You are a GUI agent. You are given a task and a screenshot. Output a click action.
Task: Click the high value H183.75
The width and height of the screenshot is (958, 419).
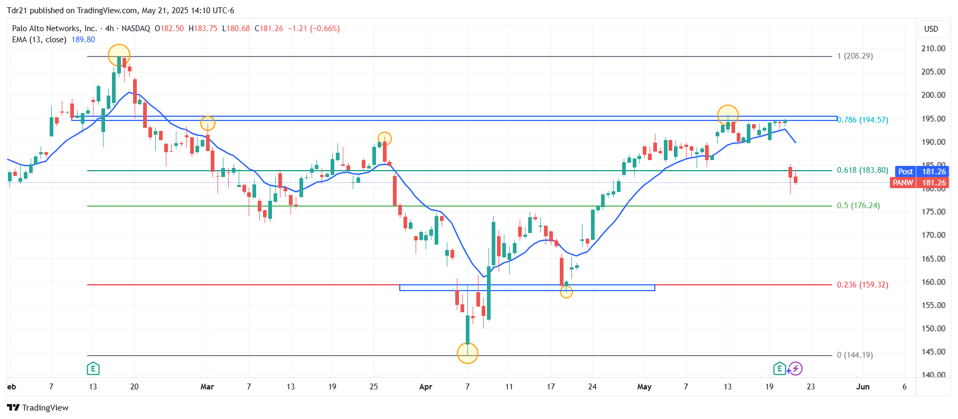(x=203, y=29)
